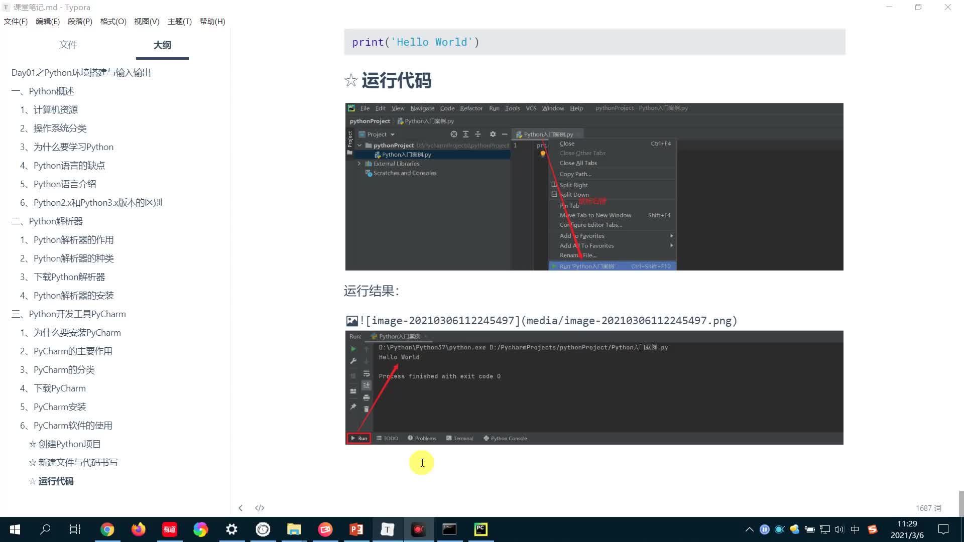Image resolution: width=964 pixels, height=542 pixels.
Task: Switch to the 文件 sidebar tab
Action: (68, 45)
